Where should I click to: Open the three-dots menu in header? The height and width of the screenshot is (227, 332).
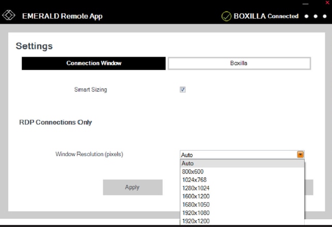[315, 16]
